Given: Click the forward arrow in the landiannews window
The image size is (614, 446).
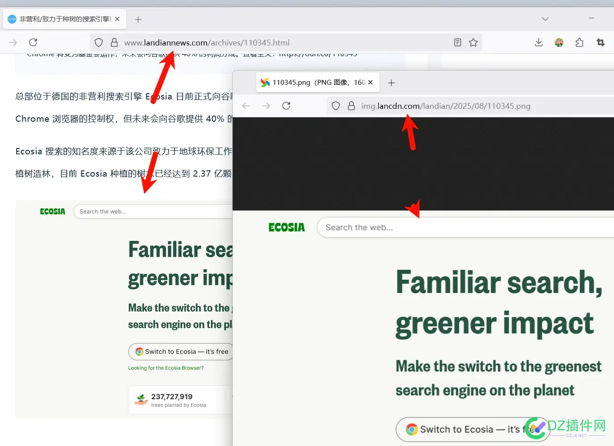Looking at the screenshot, I should 13,42.
